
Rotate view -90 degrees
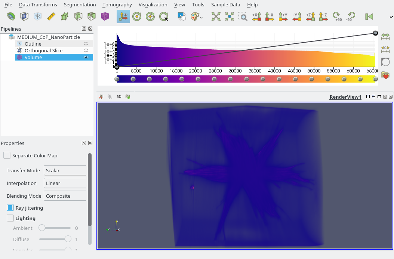coord(350,16)
